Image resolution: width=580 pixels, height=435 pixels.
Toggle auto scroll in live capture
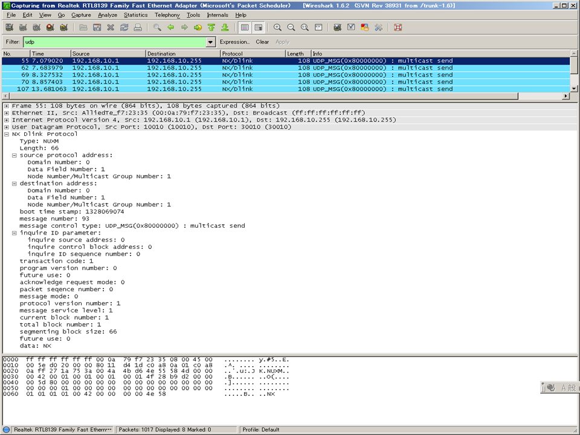[x=259, y=27]
